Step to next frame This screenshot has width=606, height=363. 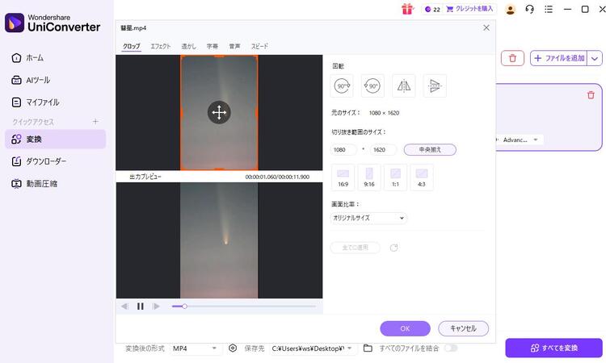point(156,307)
